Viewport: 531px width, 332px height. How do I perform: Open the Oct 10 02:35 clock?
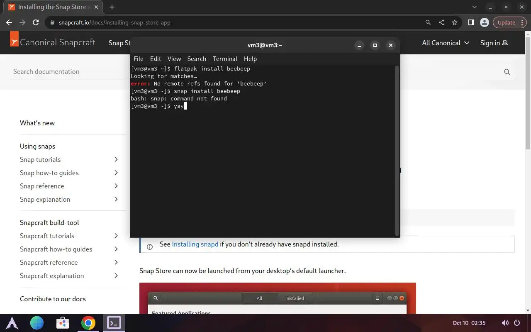click(469, 323)
